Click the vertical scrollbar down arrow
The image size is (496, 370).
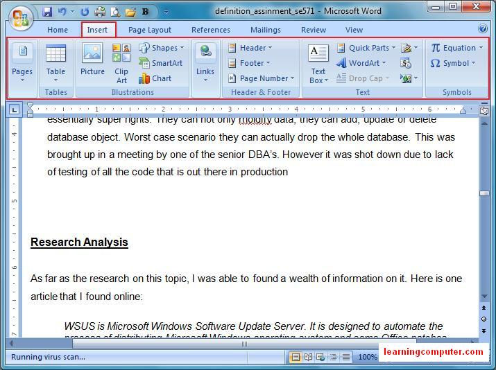tap(484, 297)
